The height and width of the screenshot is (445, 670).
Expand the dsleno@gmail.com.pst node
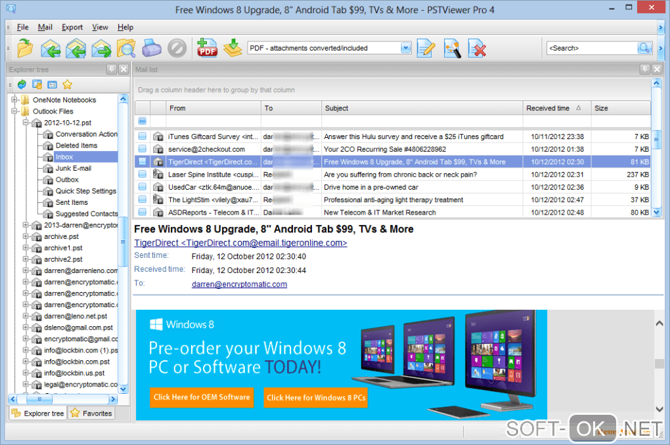(x=26, y=327)
